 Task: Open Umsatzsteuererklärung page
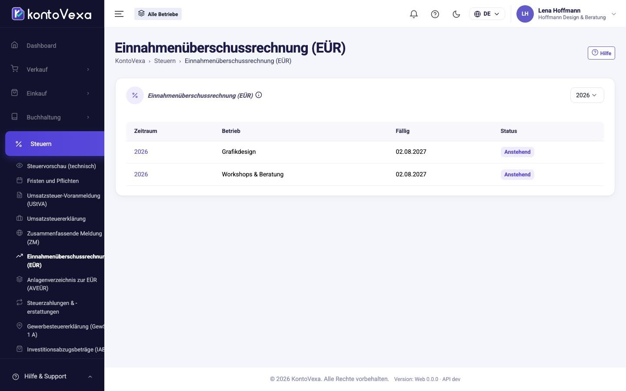point(56,219)
